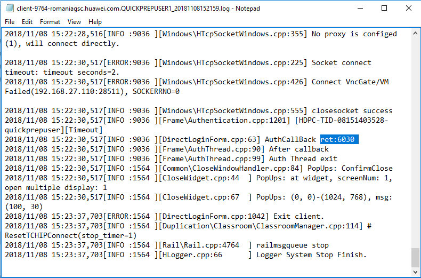Minimize the Notepad window

(360, 9)
